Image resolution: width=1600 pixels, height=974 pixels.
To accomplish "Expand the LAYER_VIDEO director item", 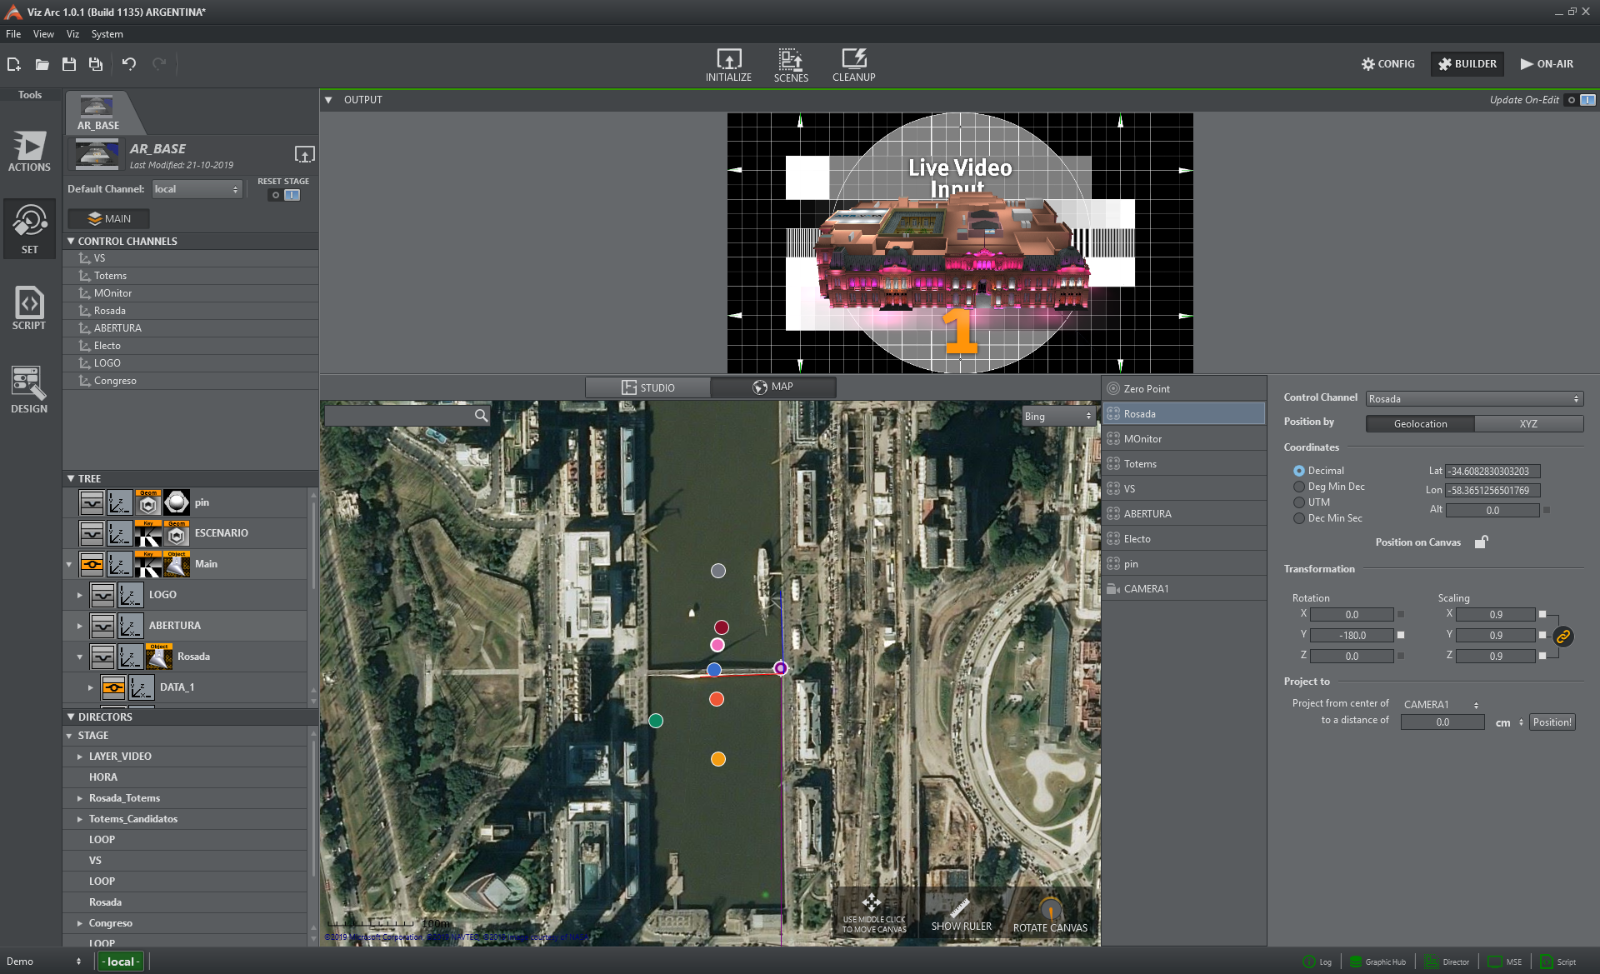I will (x=80, y=757).
